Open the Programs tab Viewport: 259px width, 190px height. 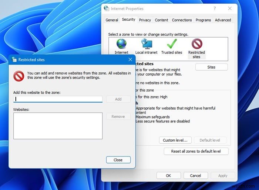pos(203,20)
